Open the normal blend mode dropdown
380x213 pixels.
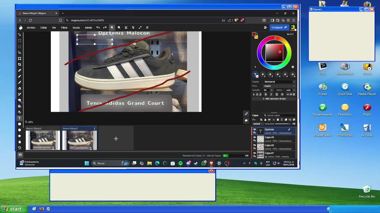pos(258,124)
